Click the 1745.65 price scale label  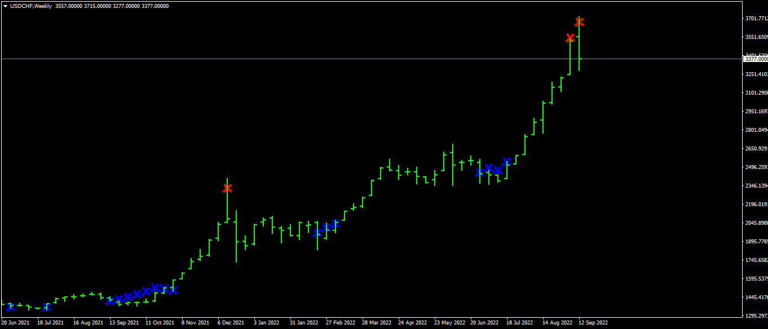[756, 260]
